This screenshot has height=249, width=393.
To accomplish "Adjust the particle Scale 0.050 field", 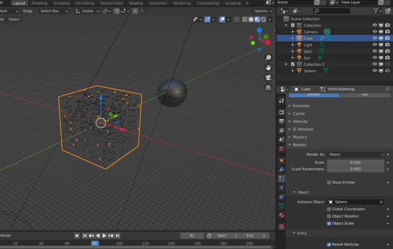I will pyautogui.click(x=355, y=163).
